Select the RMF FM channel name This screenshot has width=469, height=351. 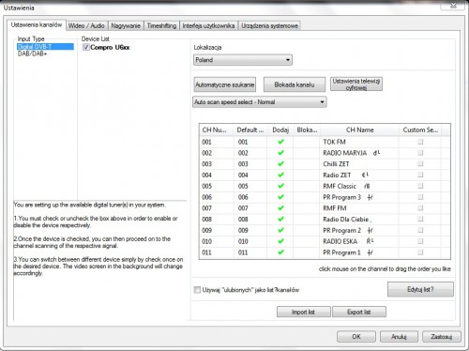point(335,208)
